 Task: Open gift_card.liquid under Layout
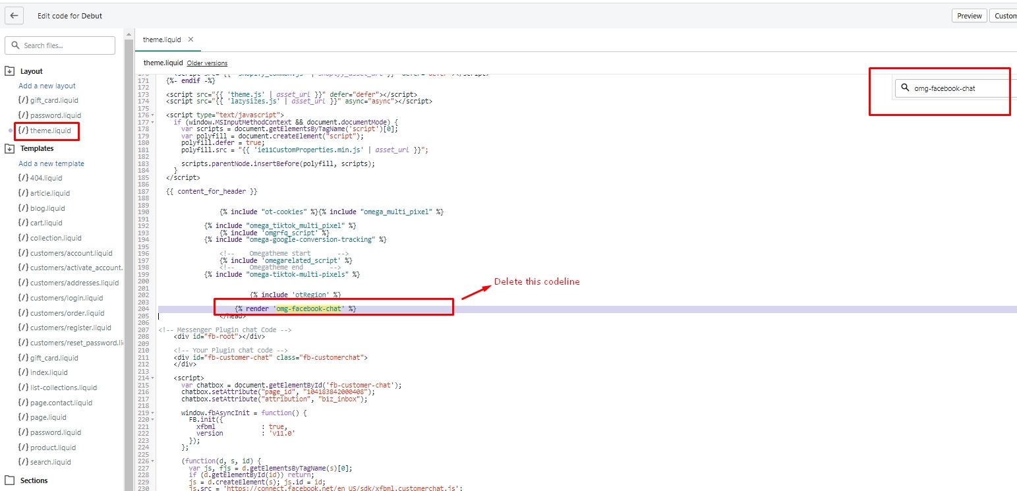tap(53, 100)
